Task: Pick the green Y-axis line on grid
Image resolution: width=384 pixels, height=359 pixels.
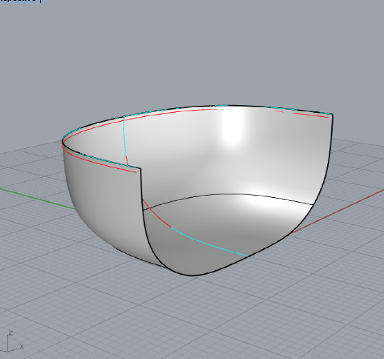Action: tap(38, 199)
